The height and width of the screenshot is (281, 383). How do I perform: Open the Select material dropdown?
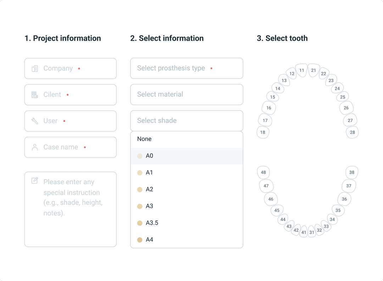pos(187,94)
